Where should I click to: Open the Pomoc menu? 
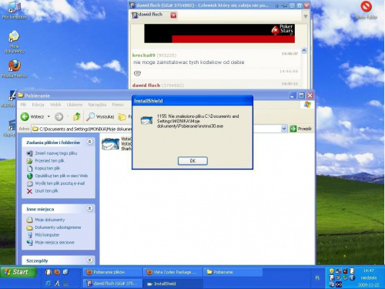118,105
